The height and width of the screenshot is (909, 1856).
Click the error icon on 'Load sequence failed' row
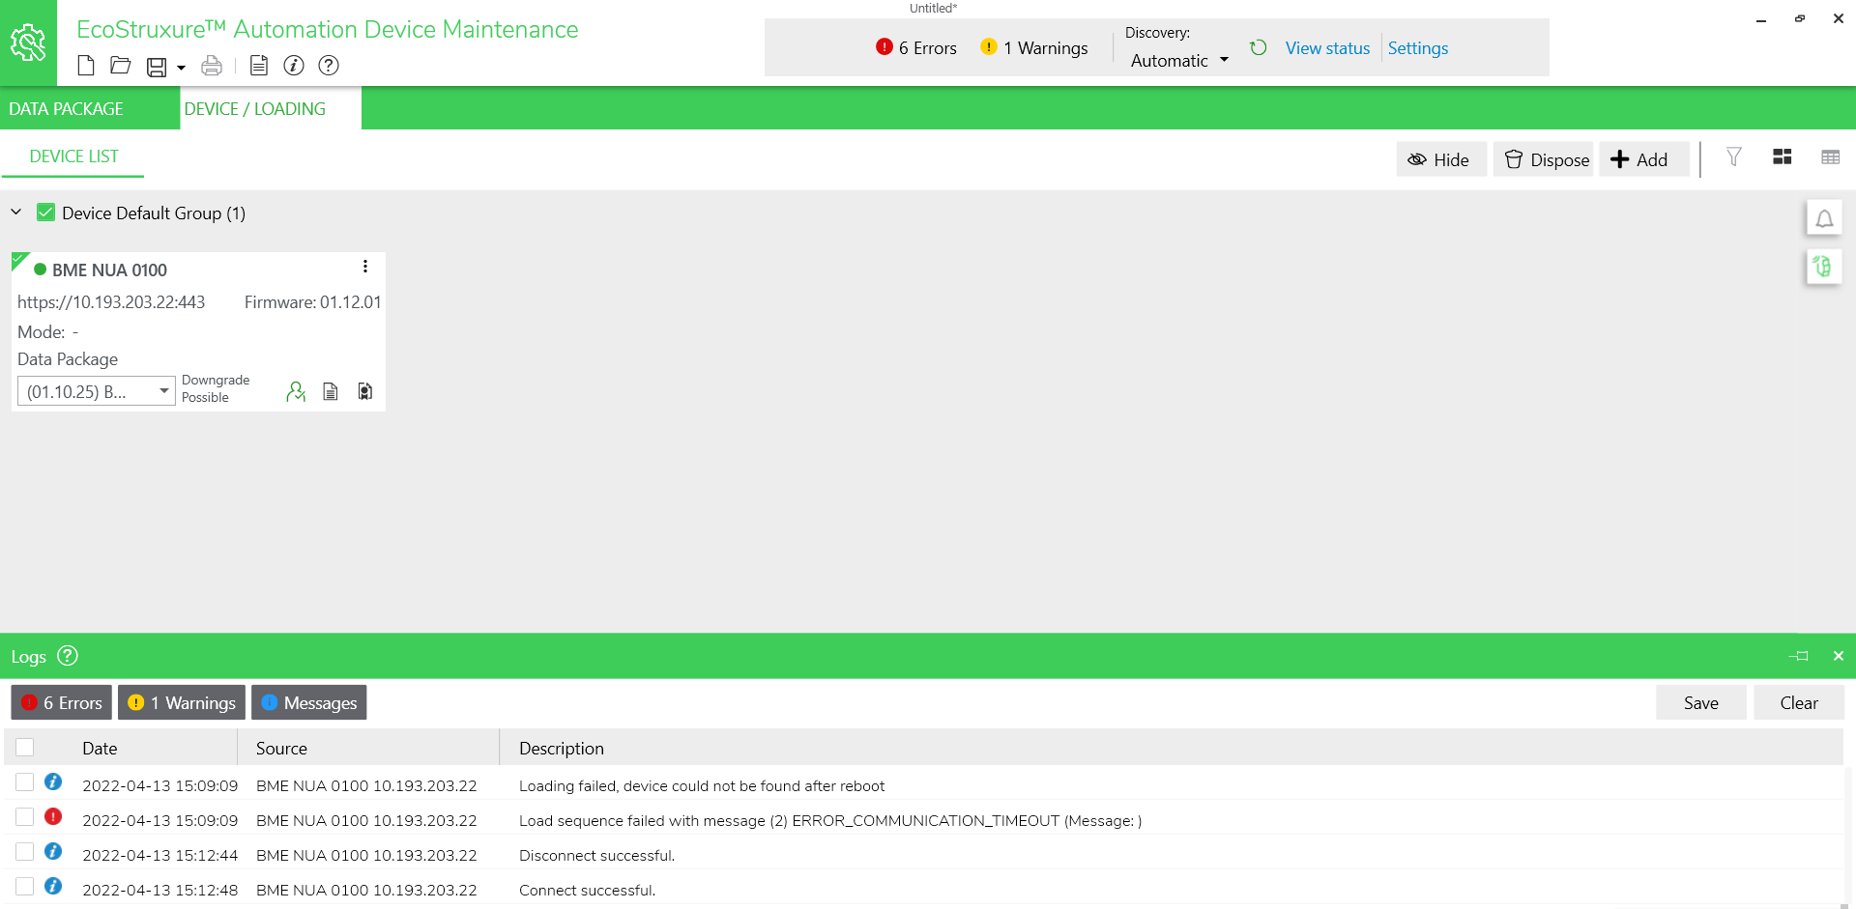tap(53, 816)
